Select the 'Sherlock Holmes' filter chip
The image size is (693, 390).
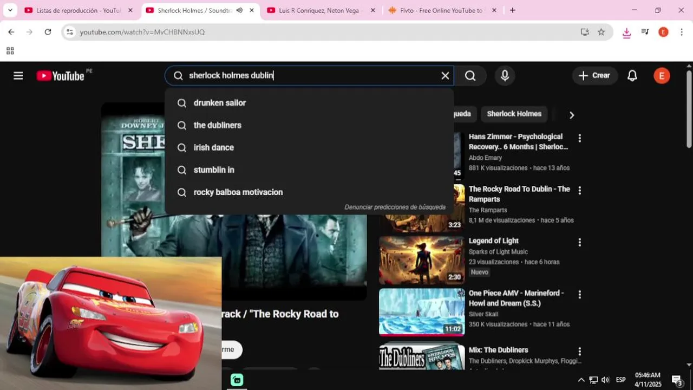[514, 114]
